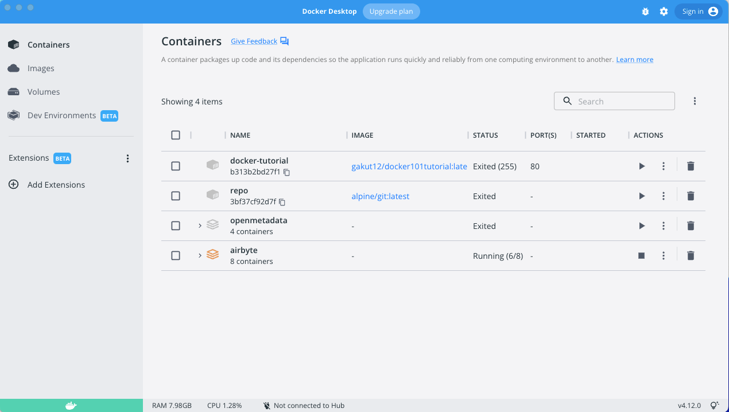Stop the airbyte stack with stop icon
This screenshot has width=729, height=412.
[x=642, y=256]
